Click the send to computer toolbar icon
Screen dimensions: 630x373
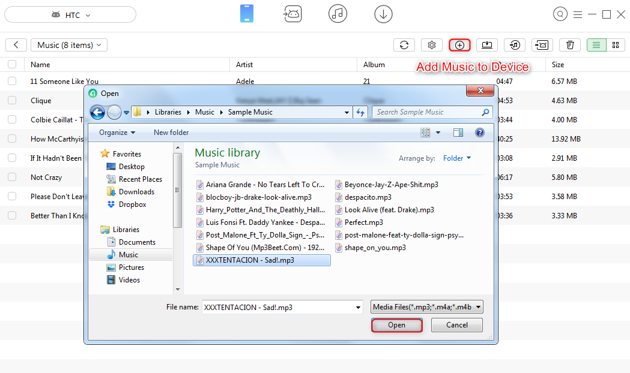[487, 45]
